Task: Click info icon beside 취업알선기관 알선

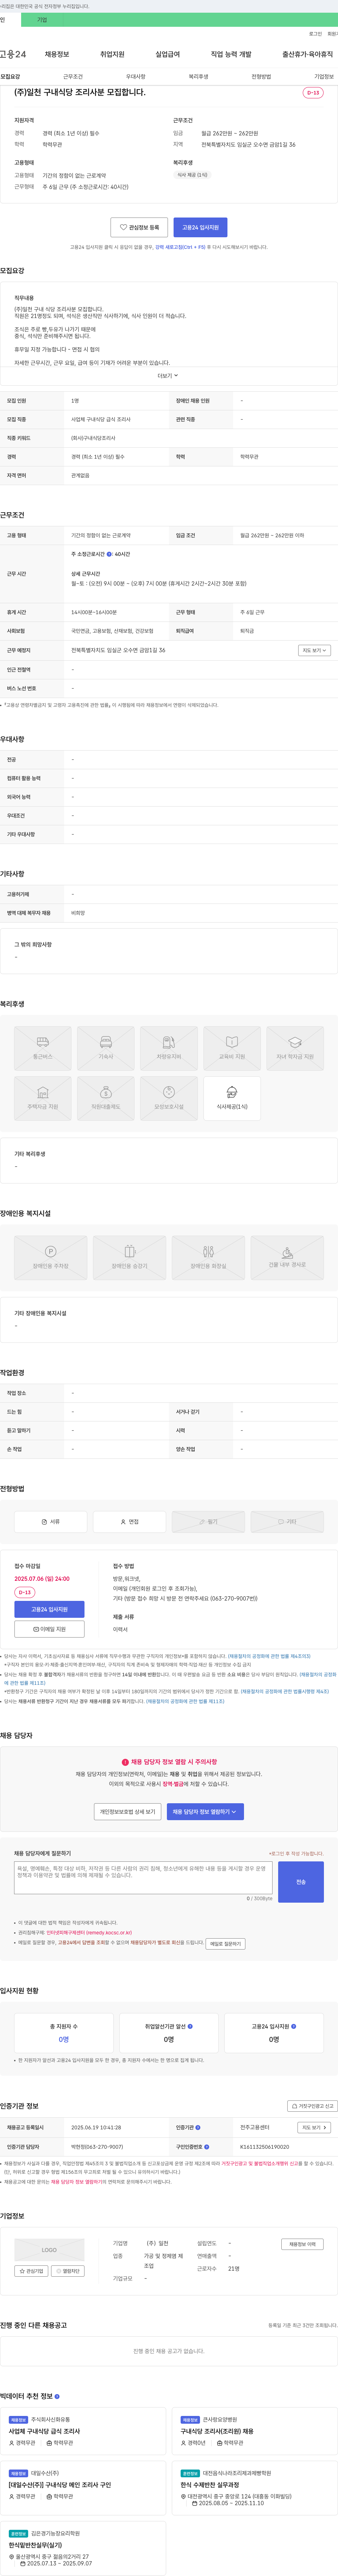Action: (x=191, y=2027)
